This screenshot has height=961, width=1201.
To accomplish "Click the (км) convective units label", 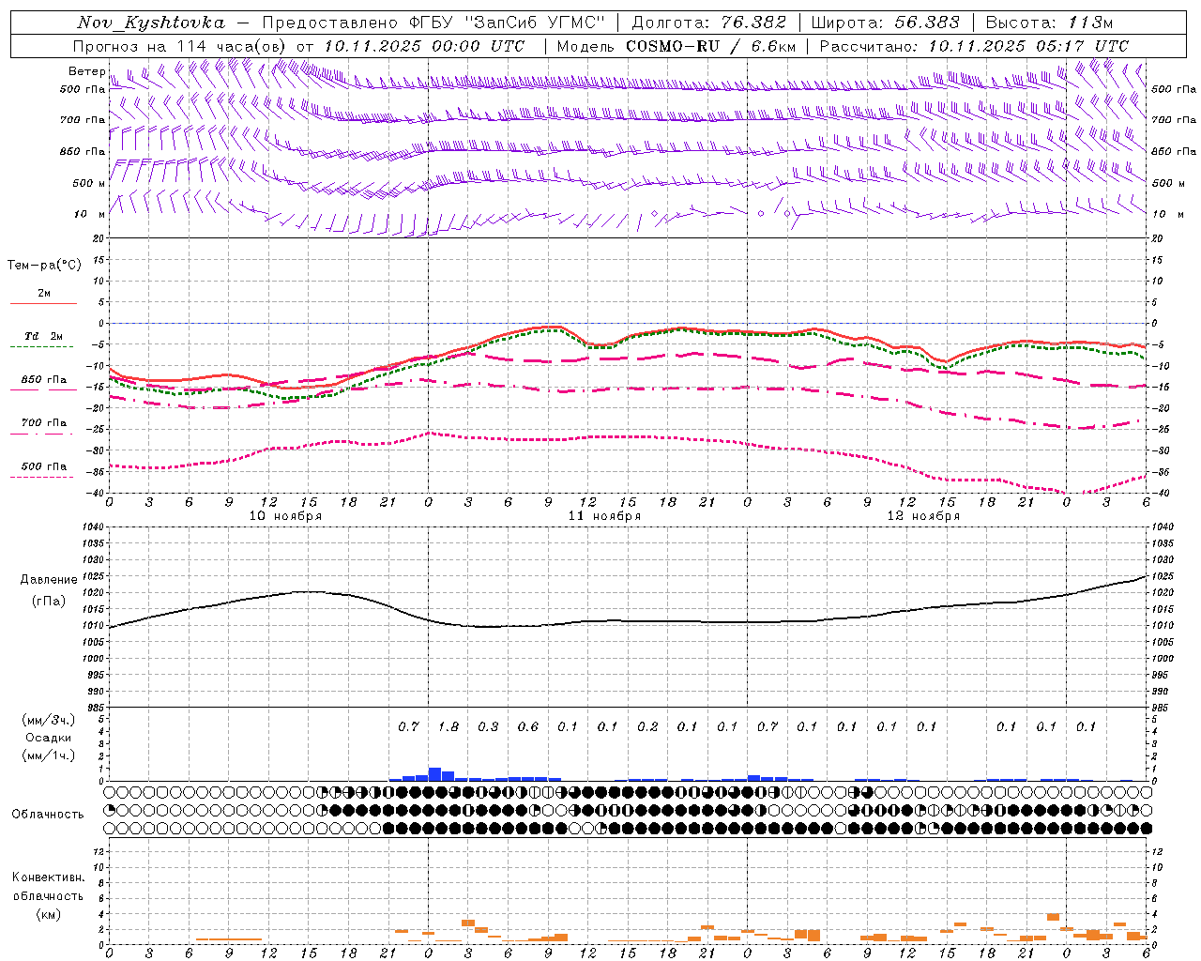I will point(48,914).
